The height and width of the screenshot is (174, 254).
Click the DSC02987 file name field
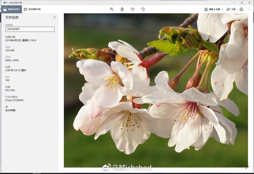click(x=30, y=29)
